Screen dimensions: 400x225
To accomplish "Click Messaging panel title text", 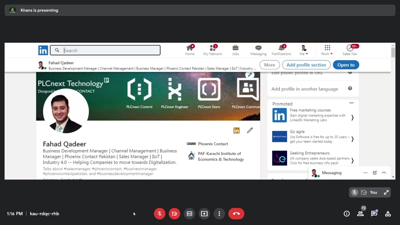I will pos(332,173).
